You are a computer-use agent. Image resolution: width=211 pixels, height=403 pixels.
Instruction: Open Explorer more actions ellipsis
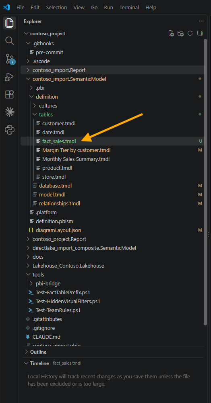point(201,21)
